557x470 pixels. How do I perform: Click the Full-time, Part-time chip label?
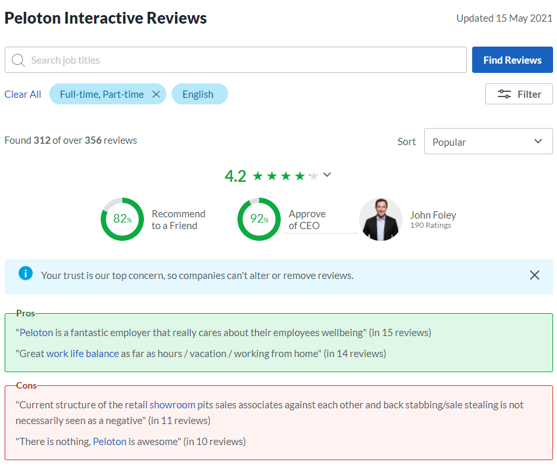(101, 95)
